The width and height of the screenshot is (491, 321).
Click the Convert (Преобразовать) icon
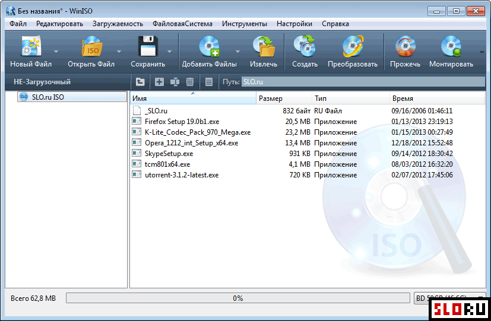point(353,47)
